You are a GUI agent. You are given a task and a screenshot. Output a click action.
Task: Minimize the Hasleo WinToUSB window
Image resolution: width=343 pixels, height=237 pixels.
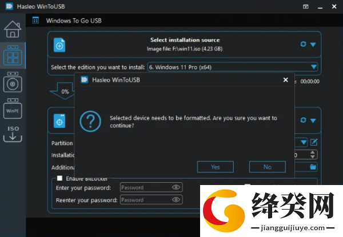point(320,7)
